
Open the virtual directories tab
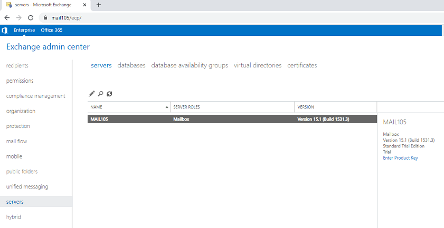[258, 65]
